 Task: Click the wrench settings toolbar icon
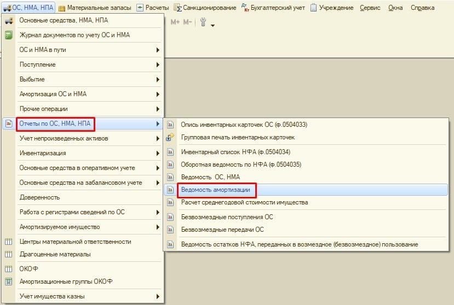pos(203,22)
